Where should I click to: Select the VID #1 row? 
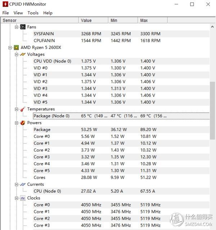121,75
